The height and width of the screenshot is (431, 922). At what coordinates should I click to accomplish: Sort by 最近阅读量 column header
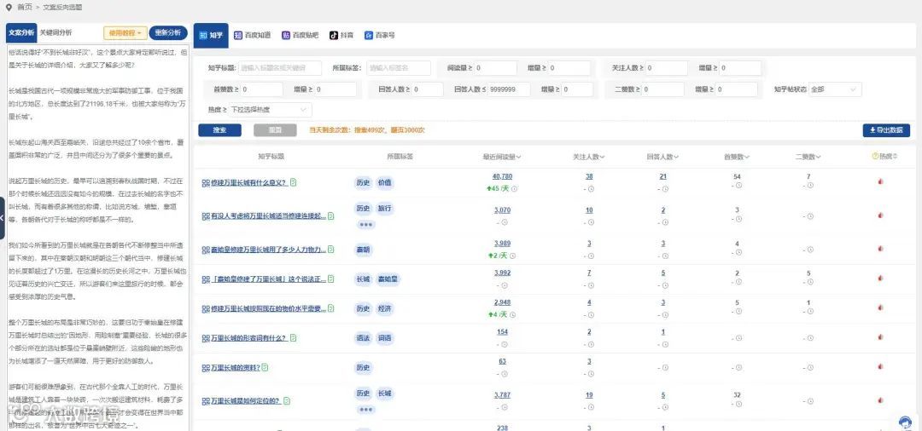pos(502,157)
